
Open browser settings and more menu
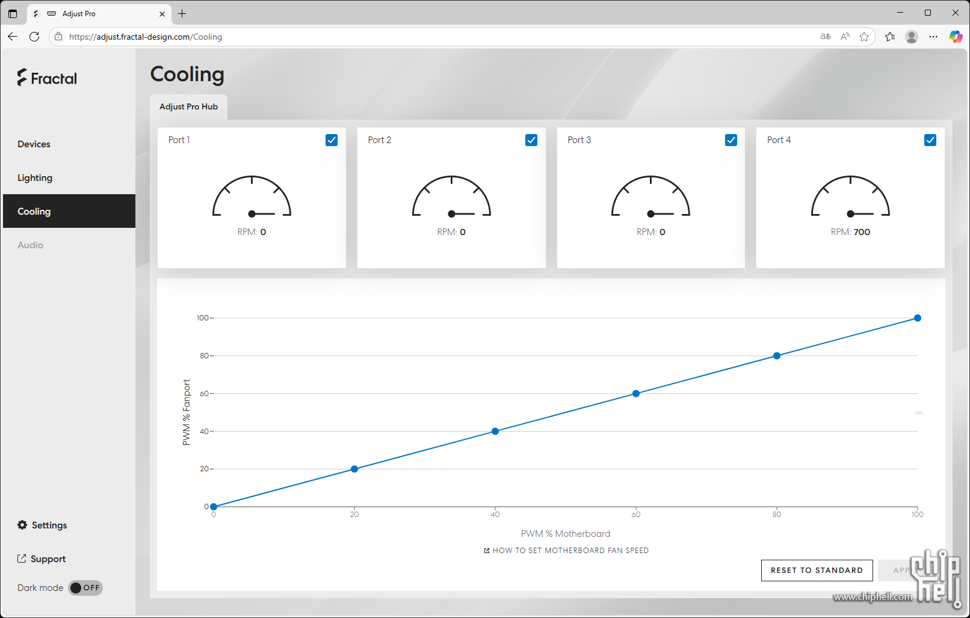coord(933,37)
